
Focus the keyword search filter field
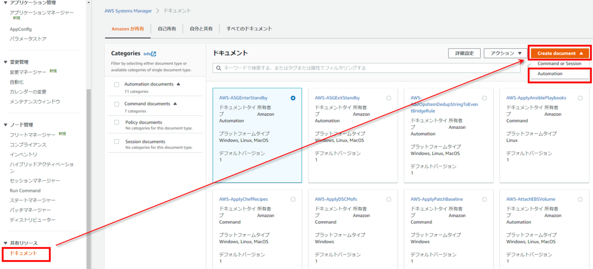(x=367, y=68)
